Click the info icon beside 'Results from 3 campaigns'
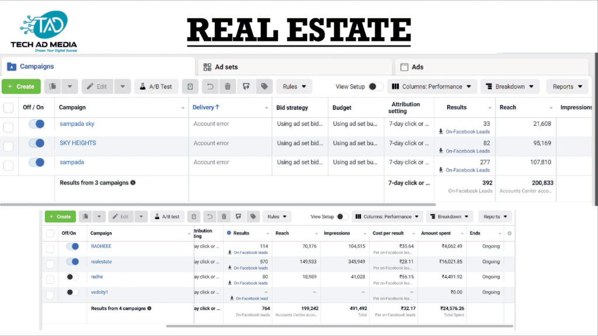The height and width of the screenshot is (336, 598). tap(133, 183)
